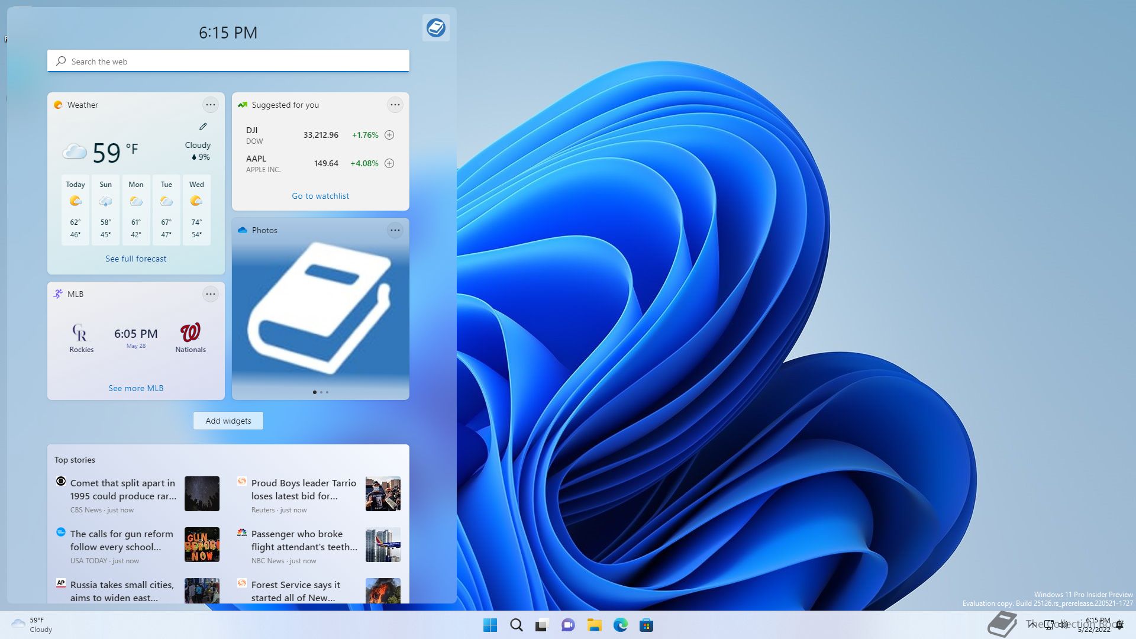1136x639 pixels.
Task: Click USA TODAY source icon
Action: pyautogui.click(x=61, y=532)
